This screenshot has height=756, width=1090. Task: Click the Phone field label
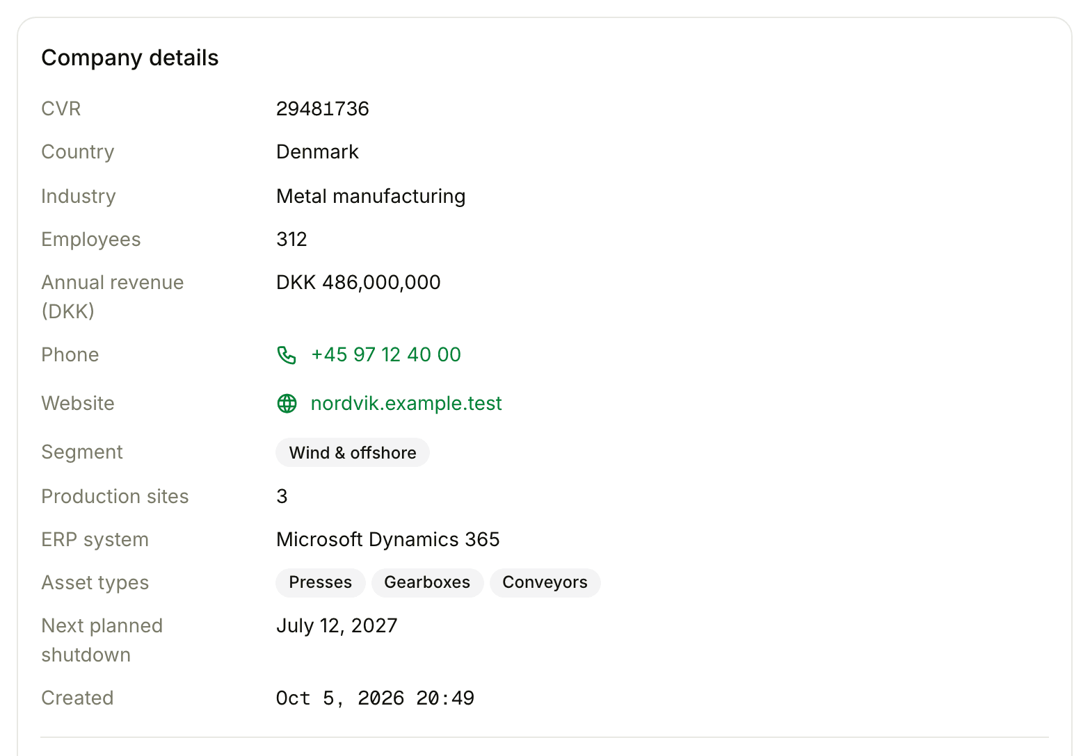pyautogui.click(x=70, y=354)
